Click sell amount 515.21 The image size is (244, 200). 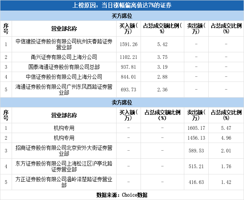[x=196, y=167]
